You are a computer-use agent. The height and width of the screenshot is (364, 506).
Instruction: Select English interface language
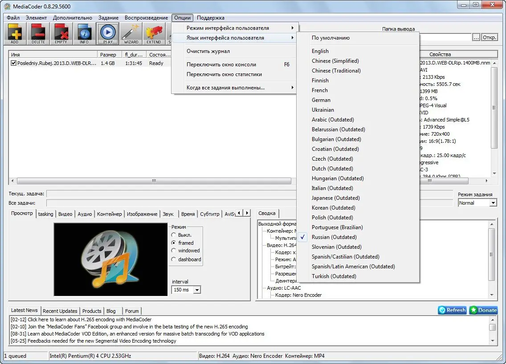(x=358, y=51)
